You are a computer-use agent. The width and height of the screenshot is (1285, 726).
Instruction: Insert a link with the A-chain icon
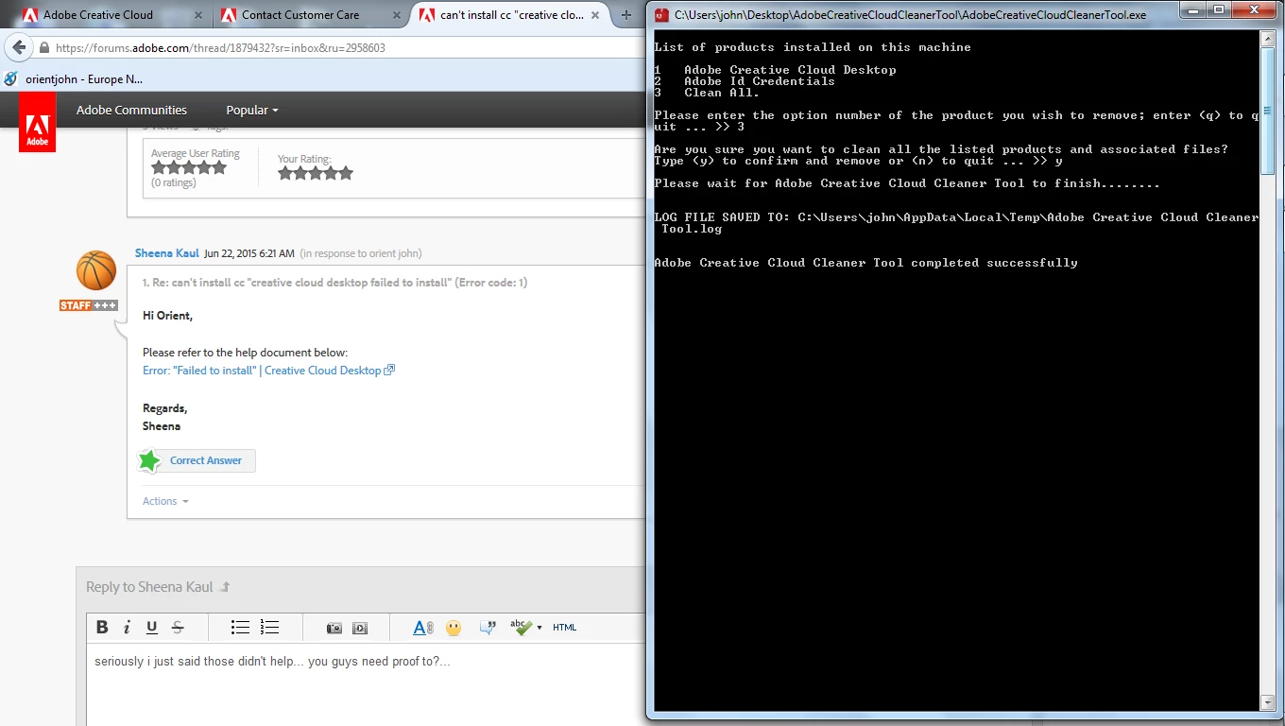[423, 628]
